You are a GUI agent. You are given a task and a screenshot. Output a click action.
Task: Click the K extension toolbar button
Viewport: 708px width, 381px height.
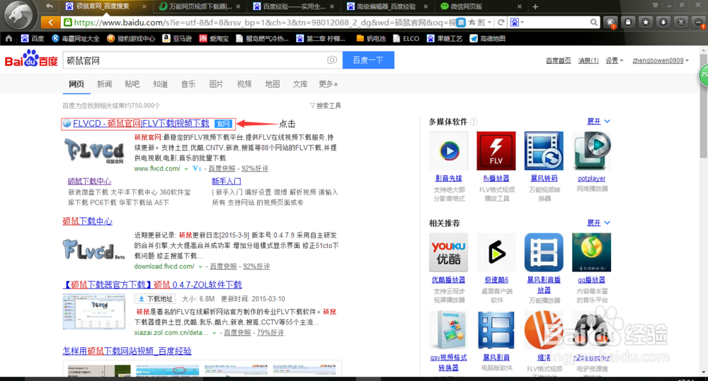(x=610, y=22)
